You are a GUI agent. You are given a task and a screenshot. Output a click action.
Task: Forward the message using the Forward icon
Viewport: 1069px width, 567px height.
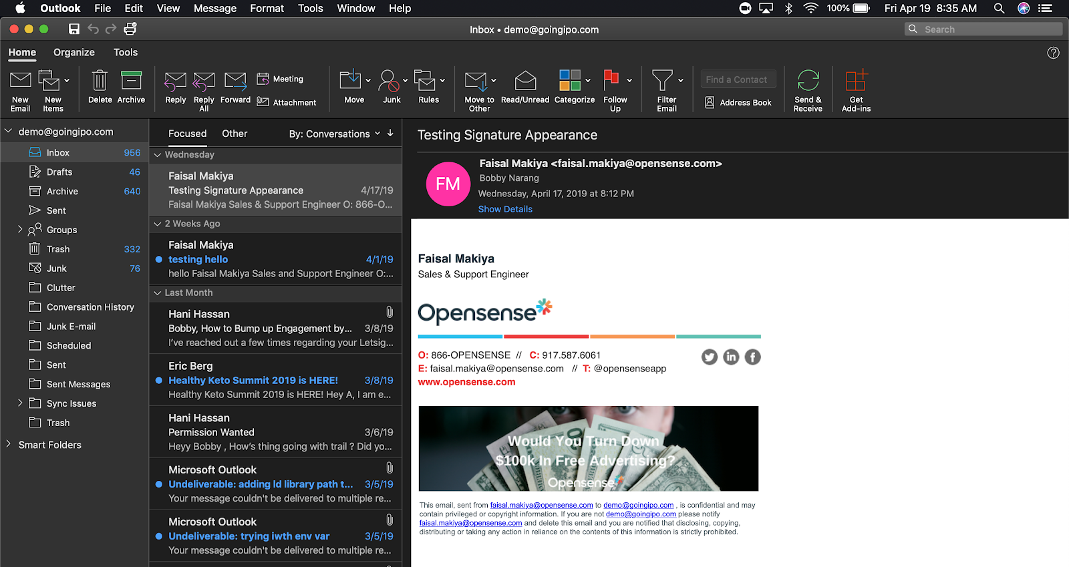(235, 81)
